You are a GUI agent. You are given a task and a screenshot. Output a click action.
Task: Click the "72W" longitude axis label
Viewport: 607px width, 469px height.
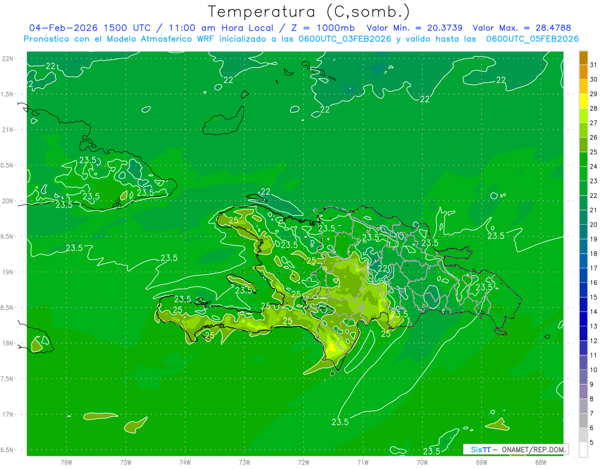coord(304,462)
